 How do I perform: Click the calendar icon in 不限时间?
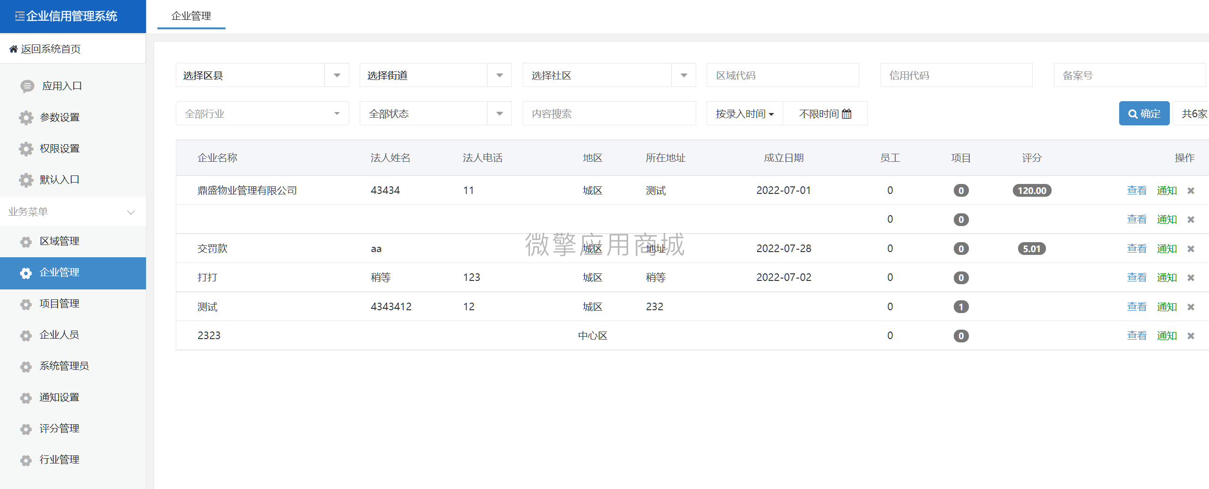[x=846, y=114]
